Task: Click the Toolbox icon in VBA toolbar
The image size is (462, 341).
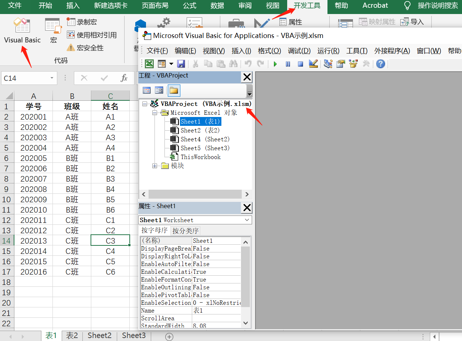Action: pyautogui.click(x=366, y=64)
